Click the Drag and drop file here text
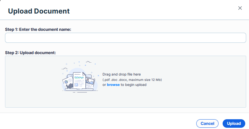The width and height of the screenshot is (249, 129). click(122, 74)
